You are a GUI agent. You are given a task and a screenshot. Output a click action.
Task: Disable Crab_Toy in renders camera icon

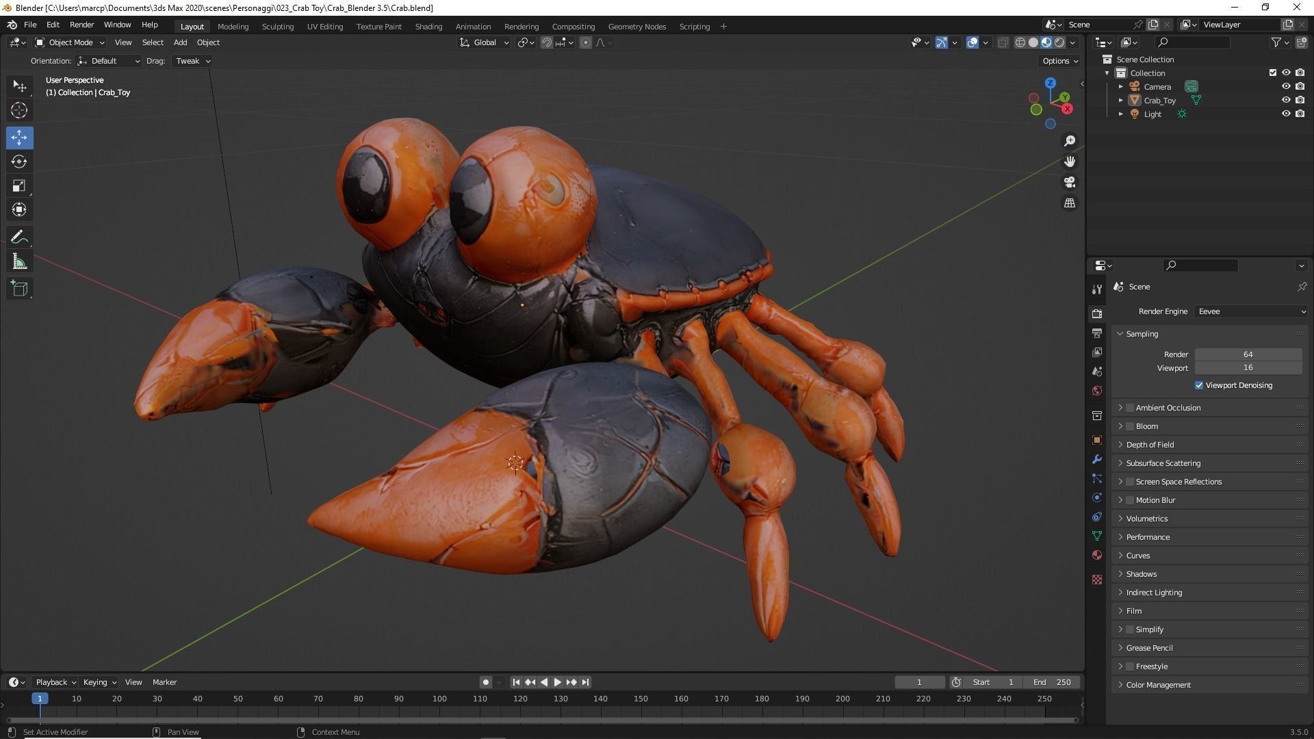[1300, 100]
